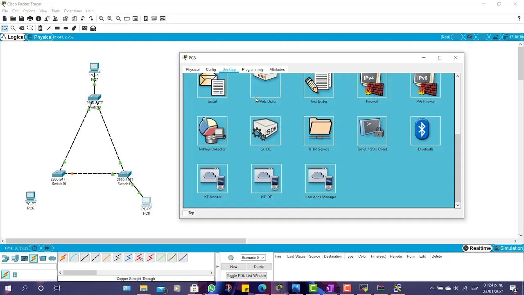524x295 pixels.
Task: Switch to Realtime mode
Action: (477, 248)
